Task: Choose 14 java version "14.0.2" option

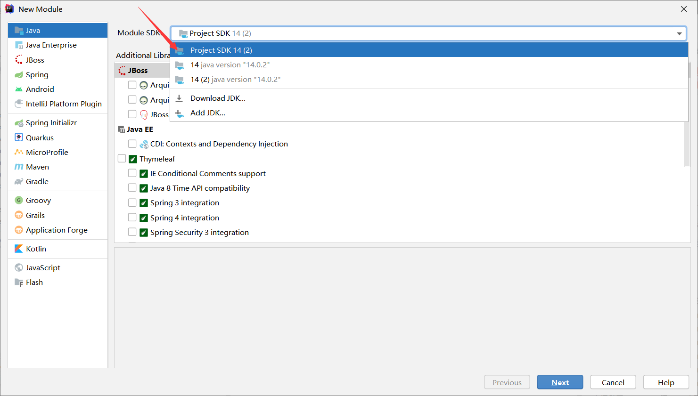Action: [x=429, y=65]
